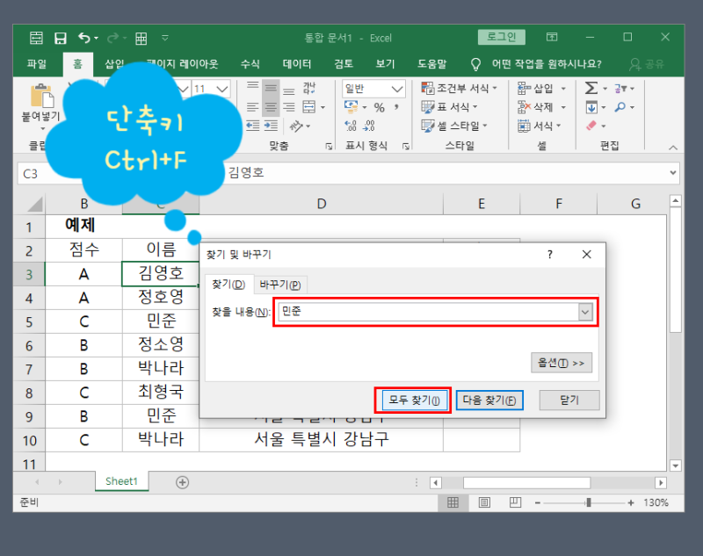
Task: Open the File (파일) tab
Action: [x=37, y=64]
